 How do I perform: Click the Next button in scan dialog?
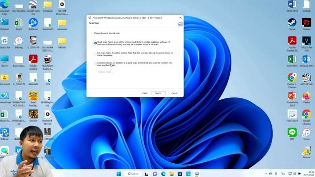tap(158, 93)
